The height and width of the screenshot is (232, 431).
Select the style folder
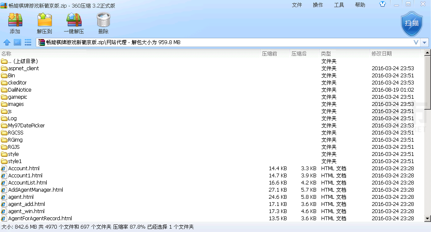click(x=212, y=154)
